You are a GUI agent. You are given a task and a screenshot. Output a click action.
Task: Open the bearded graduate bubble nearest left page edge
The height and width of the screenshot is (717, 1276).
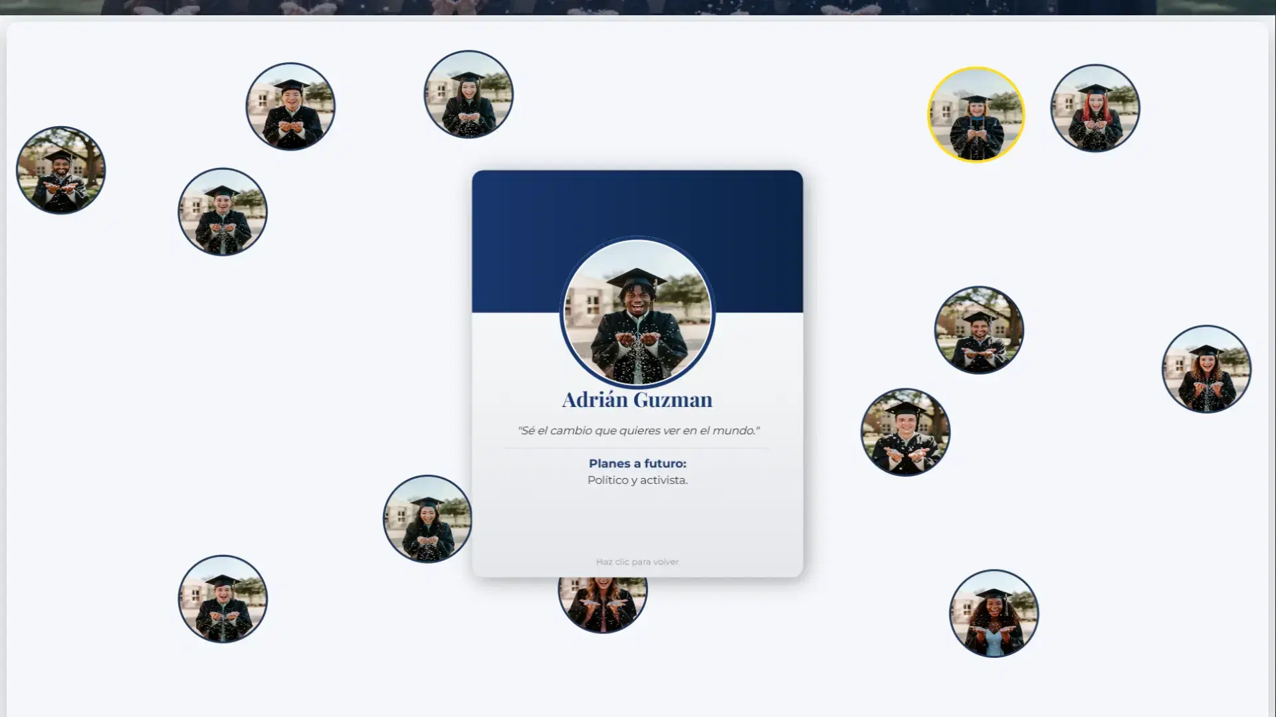pos(60,170)
